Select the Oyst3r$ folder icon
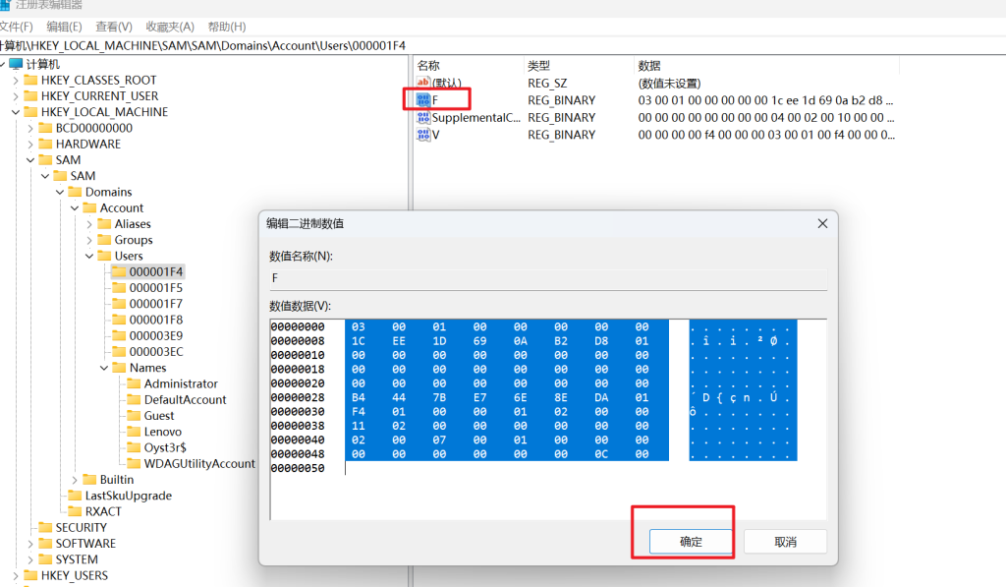This screenshot has width=1006, height=587. coord(134,447)
